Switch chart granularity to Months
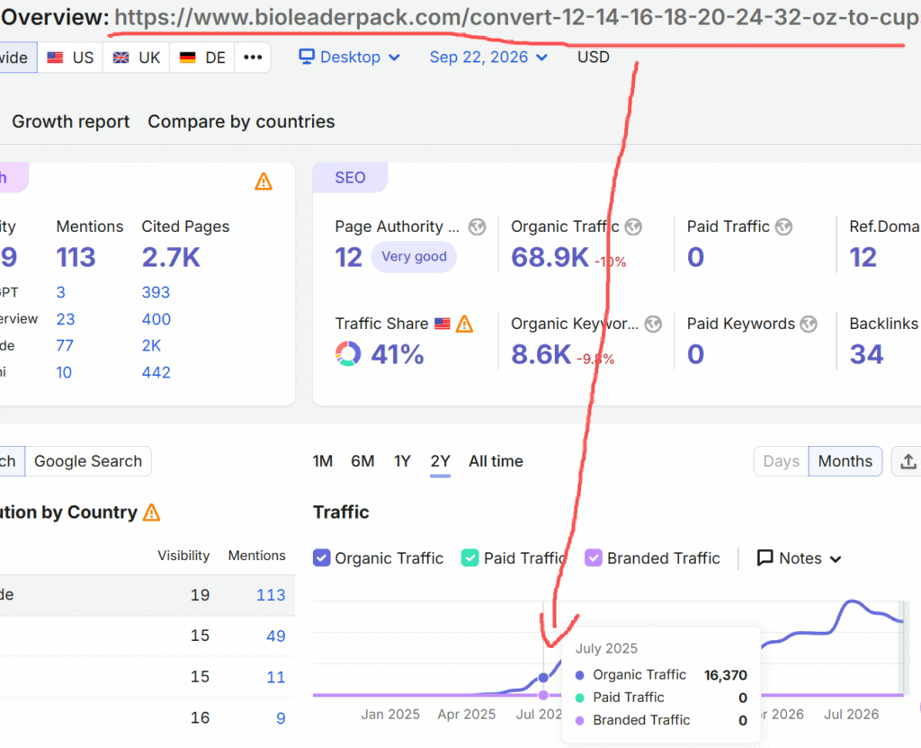Viewport: 921px width, 748px height. pyautogui.click(x=845, y=461)
